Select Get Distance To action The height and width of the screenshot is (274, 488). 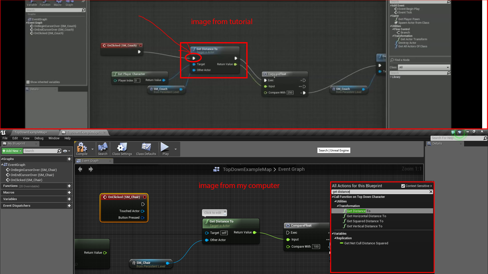[x=382, y=211]
